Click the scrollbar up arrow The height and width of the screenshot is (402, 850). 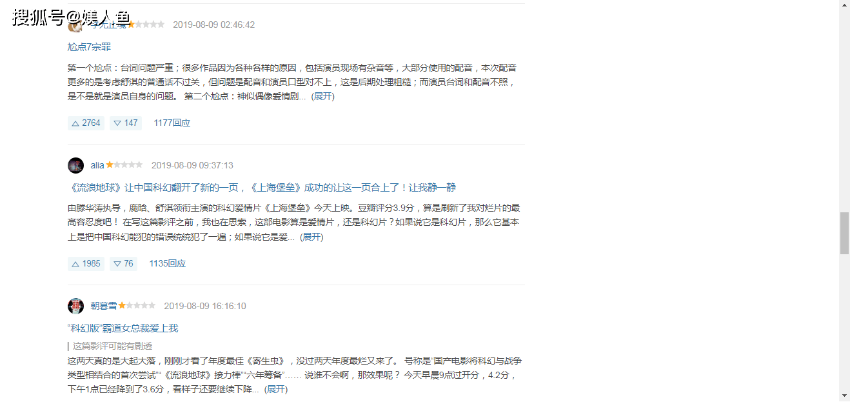pos(844,5)
